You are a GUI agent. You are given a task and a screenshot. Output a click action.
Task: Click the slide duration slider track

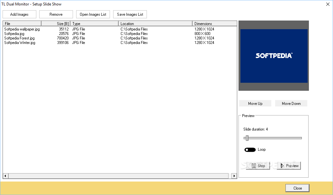pos(273,138)
